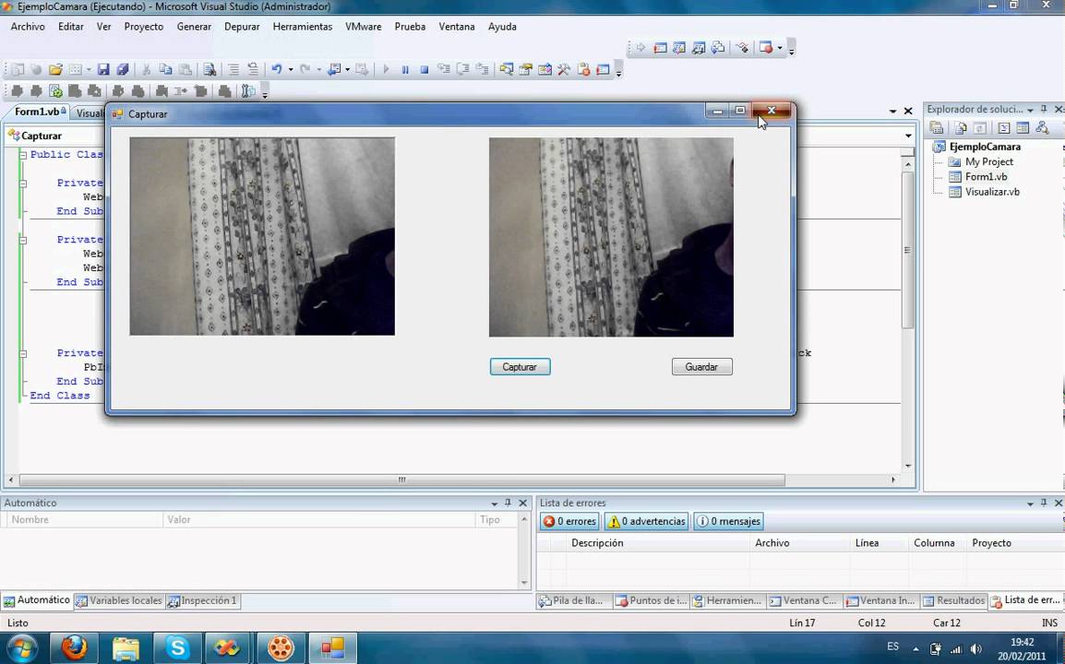Collapse the End Class region's last Private Sub
1065x664 pixels.
(22, 353)
